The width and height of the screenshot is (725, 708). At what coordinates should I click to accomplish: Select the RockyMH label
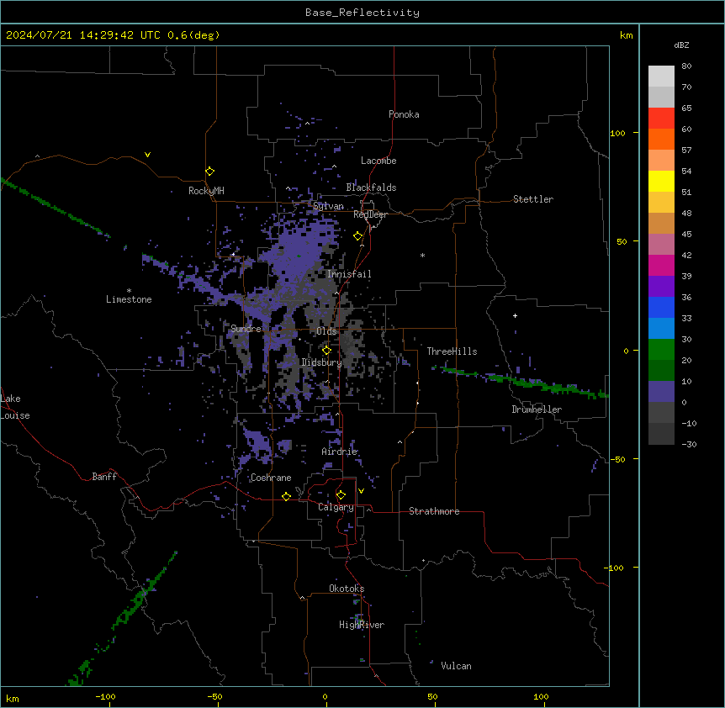point(206,191)
